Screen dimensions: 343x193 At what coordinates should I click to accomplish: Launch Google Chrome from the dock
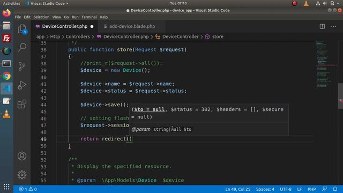pos(6,76)
